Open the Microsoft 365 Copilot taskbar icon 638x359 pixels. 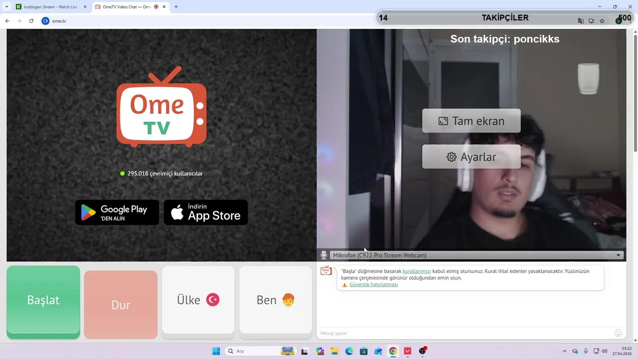320,351
